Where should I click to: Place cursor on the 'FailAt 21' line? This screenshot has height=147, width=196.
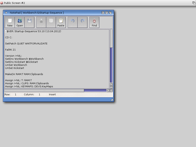[10, 50]
